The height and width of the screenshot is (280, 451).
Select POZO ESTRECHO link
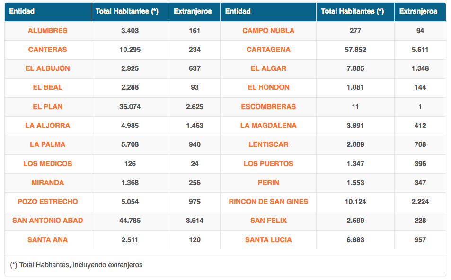pos(47,202)
